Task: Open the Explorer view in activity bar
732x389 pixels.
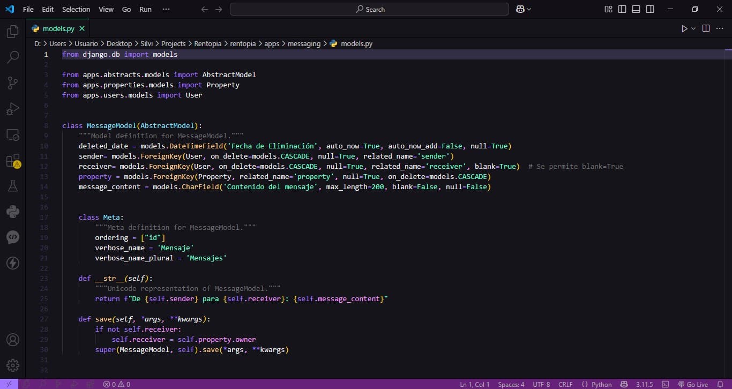Action: (x=12, y=32)
